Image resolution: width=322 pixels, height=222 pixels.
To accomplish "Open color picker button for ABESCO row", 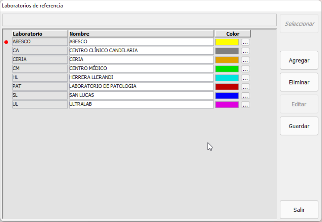I will coord(245,42).
